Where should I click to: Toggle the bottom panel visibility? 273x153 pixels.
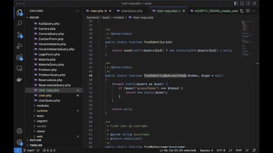(x=242, y=3)
